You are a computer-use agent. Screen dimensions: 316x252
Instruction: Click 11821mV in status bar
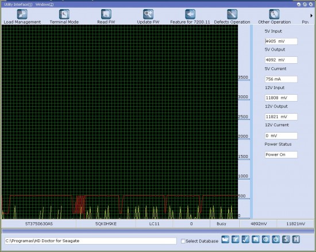[x=296, y=224]
